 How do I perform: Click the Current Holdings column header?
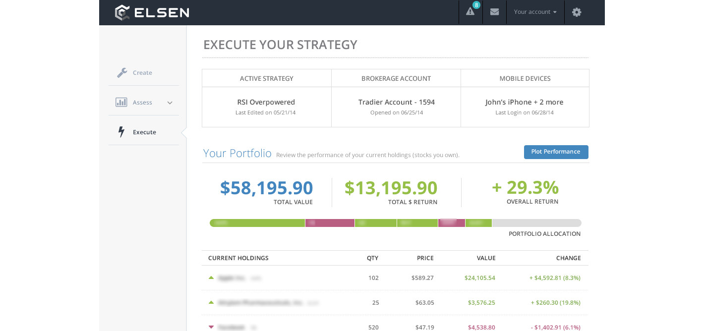[238, 258]
